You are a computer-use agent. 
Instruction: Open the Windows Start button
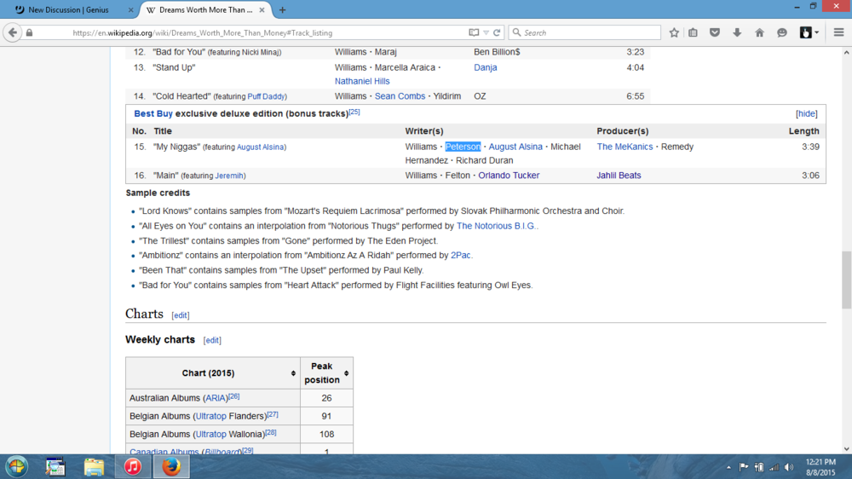(x=16, y=466)
